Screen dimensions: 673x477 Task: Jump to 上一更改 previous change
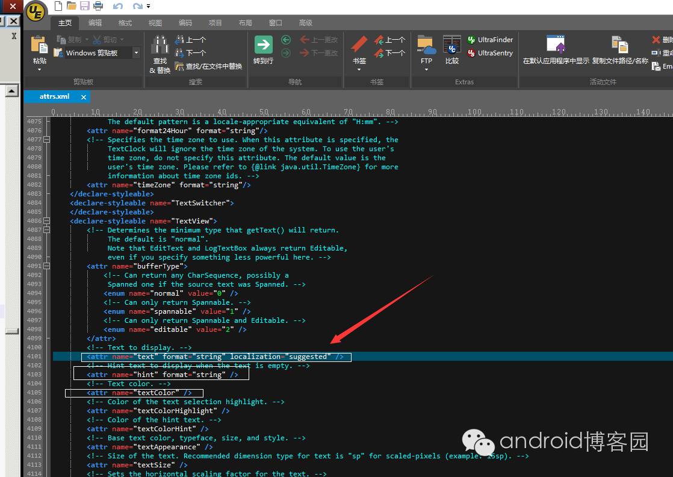click(x=319, y=40)
